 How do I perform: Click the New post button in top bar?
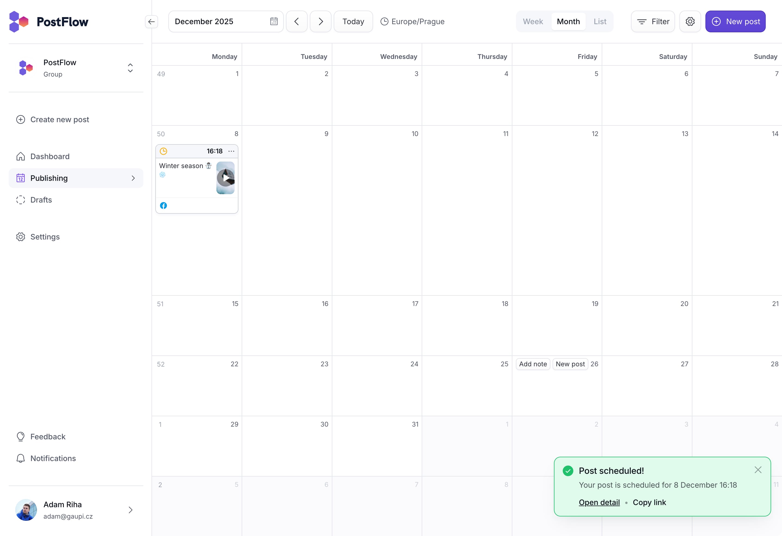(735, 21)
